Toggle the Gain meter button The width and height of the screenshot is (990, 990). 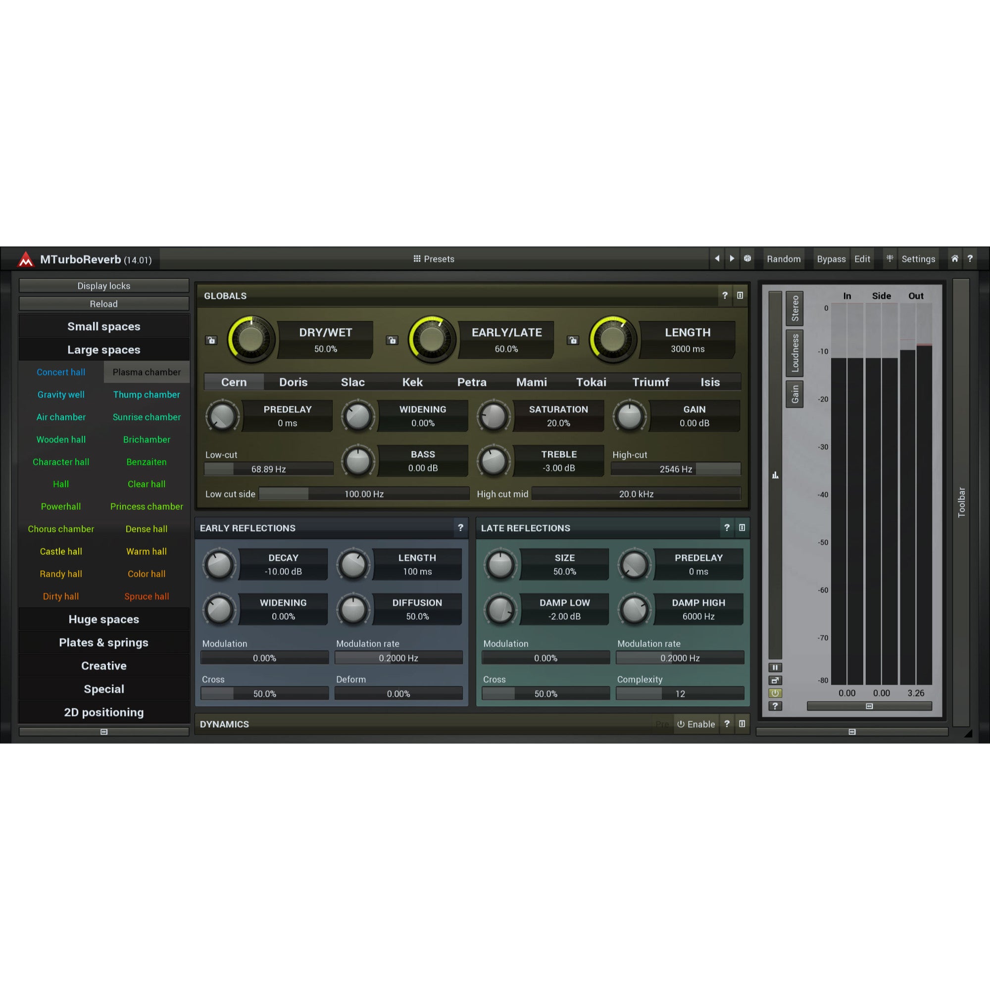[795, 394]
